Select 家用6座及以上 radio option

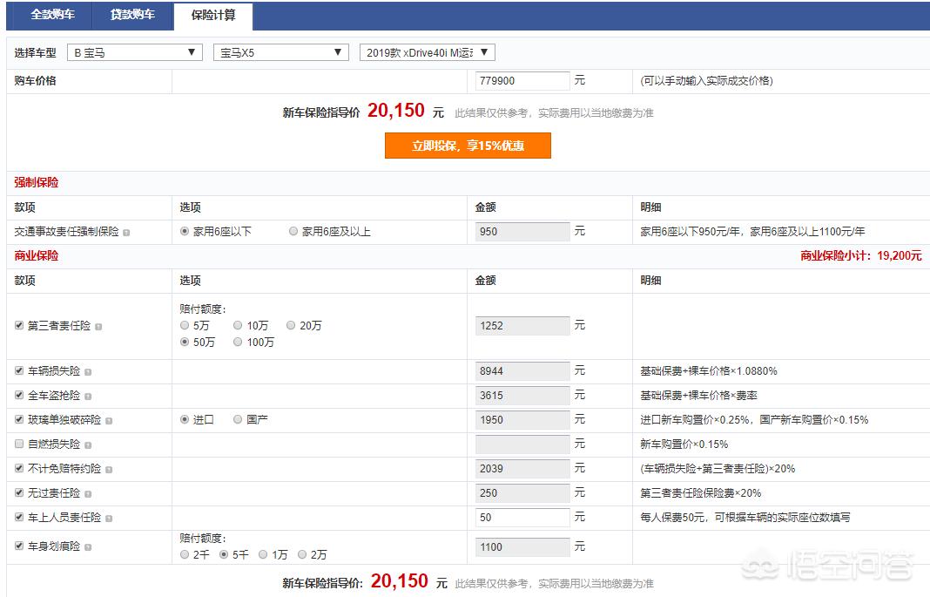click(293, 231)
